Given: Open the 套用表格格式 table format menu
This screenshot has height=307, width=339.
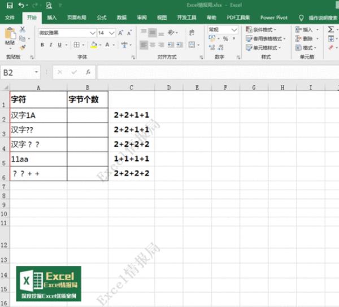Looking at the screenshot, I should [266, 38].
